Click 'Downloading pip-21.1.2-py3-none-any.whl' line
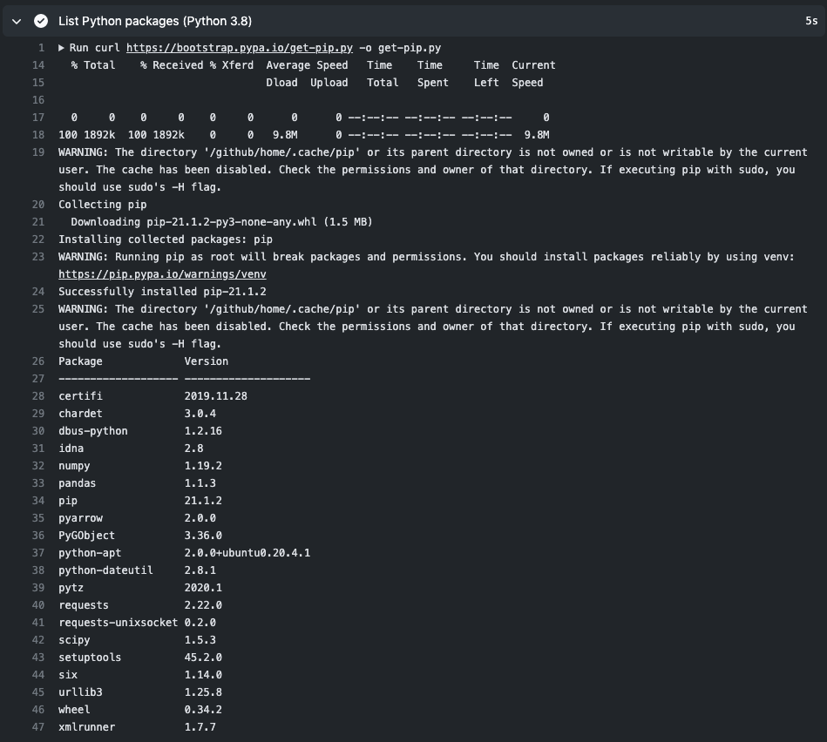The image size is (827, 742). click(221, 222)
